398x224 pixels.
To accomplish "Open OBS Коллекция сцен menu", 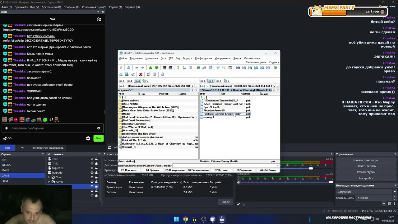I will point(94,7).
